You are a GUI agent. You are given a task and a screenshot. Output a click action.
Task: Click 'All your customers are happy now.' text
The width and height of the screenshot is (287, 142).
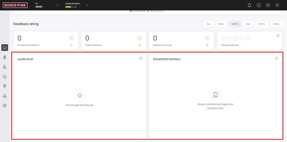[x=216, y=104]
